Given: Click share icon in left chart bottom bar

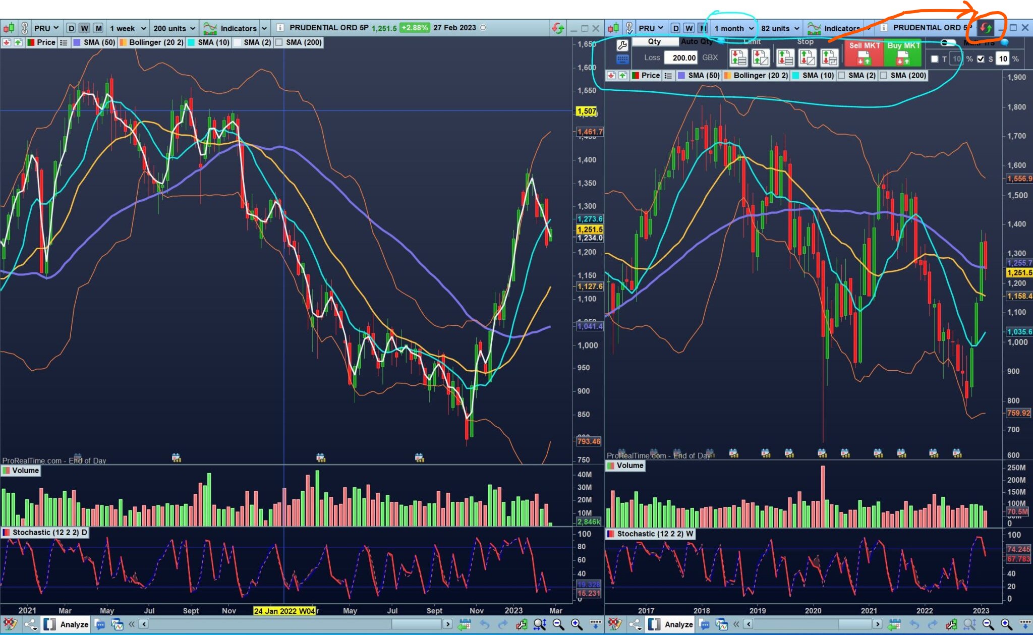Looking at the screenshot, I should click(30, 624).
